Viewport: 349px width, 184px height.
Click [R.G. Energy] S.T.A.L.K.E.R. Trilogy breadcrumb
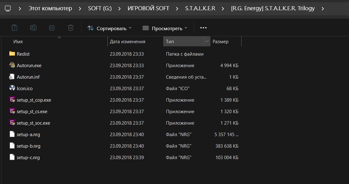tap(273, 9)
